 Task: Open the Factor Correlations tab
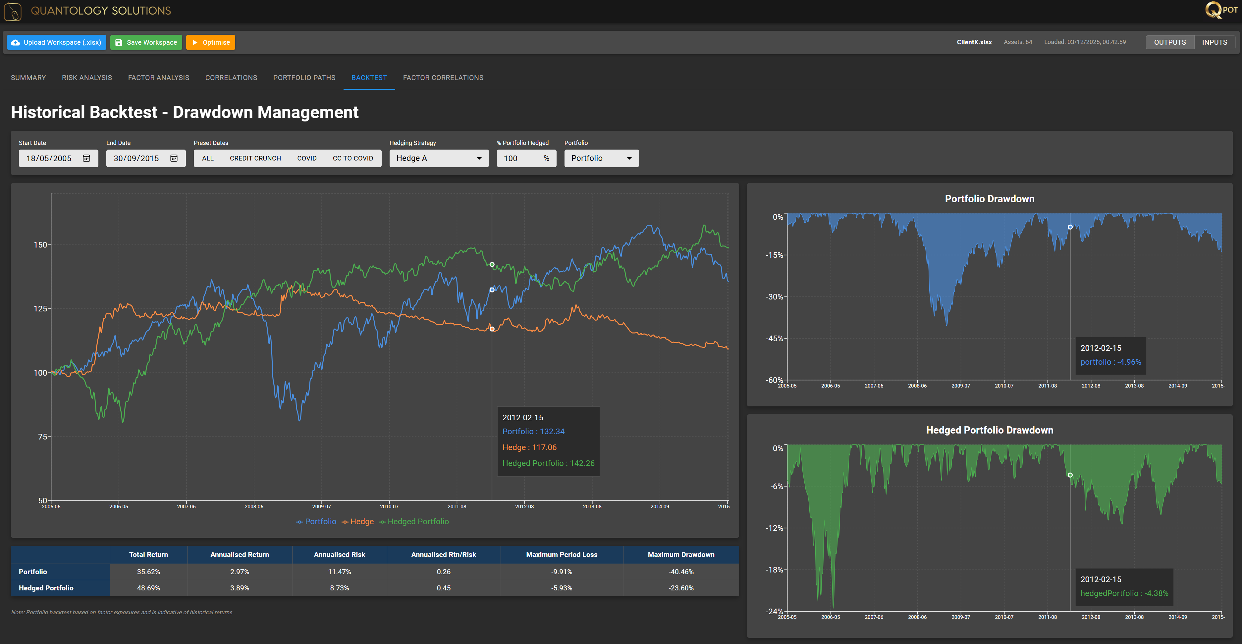[x=443, y=77]
